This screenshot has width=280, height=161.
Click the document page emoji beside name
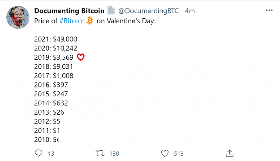tap(111, 10)
